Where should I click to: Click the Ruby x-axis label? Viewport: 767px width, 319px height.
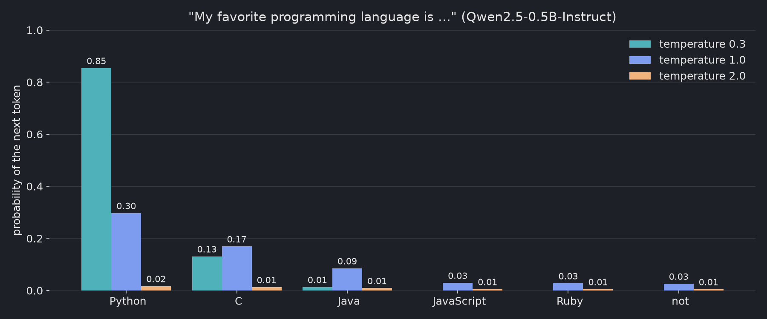(x=570, y=302)
